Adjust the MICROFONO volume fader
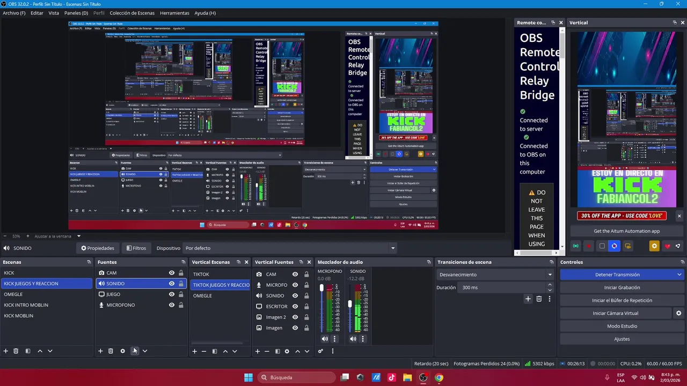This screenshot has width=687, height=386. [x=322, y=288]
